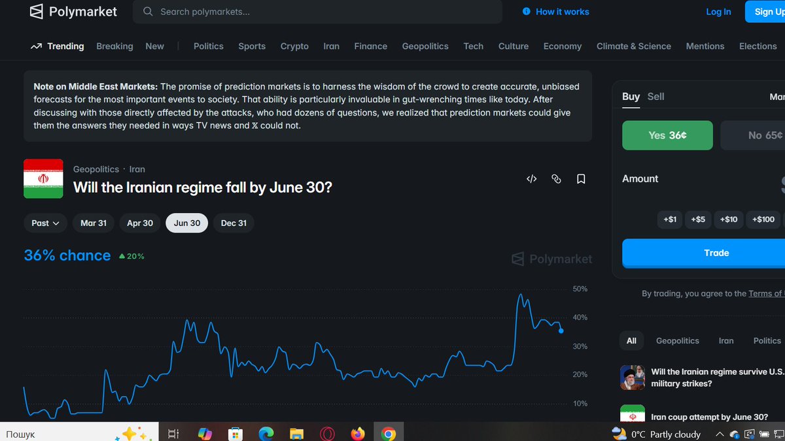Launch Opera browser from the taskbar

point(327,433)
